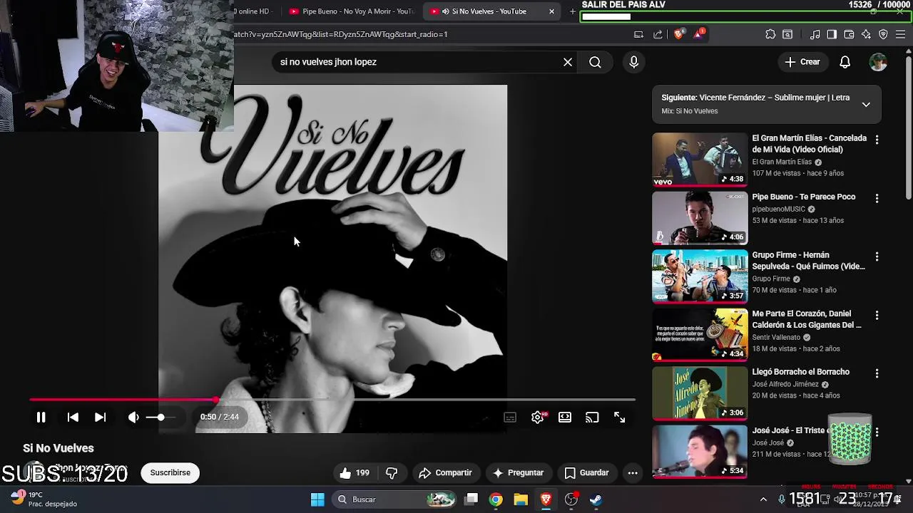
Task: Open File Explorer from the taskbar
Action: pyautogui.click(x=521, y=499)
